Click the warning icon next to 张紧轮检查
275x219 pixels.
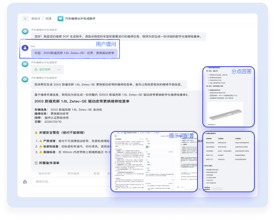coord(41,146)
